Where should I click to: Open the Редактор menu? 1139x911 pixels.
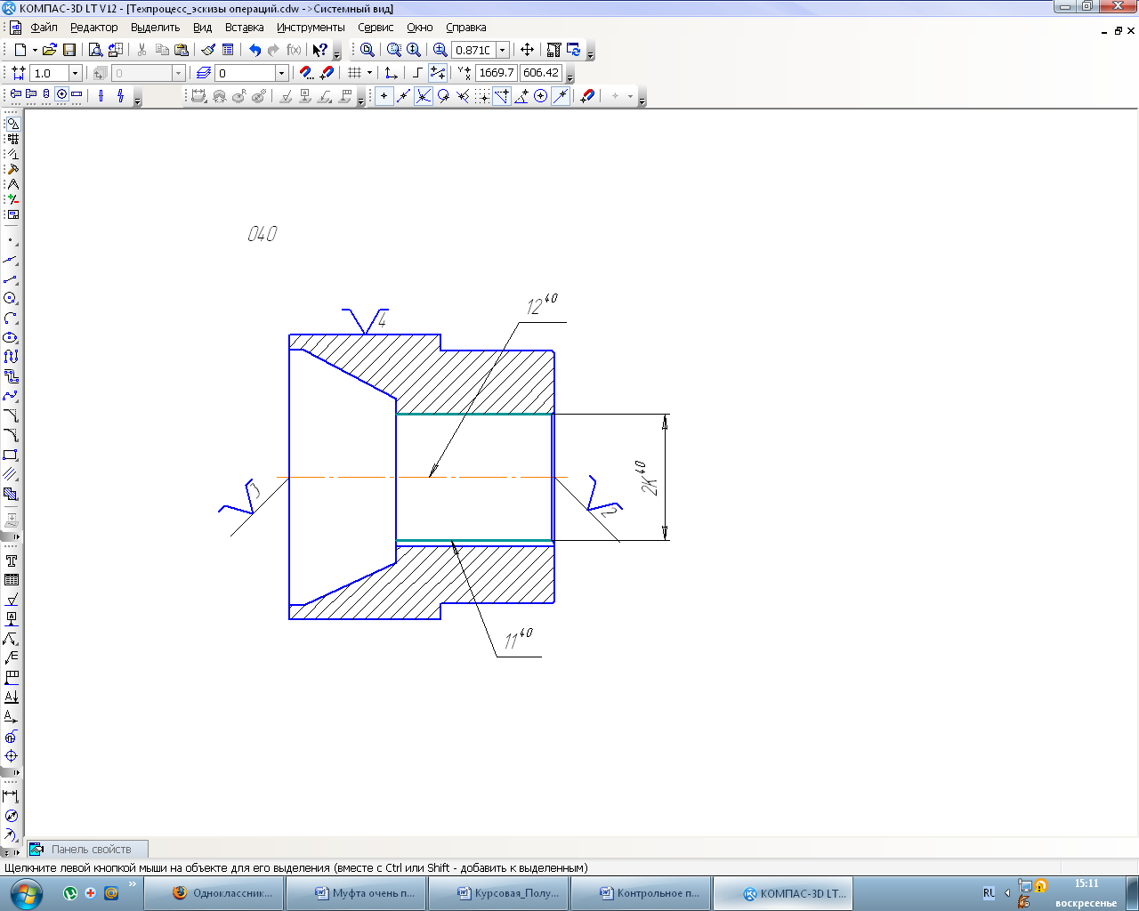pyautogui.click(x=93, y=28)
